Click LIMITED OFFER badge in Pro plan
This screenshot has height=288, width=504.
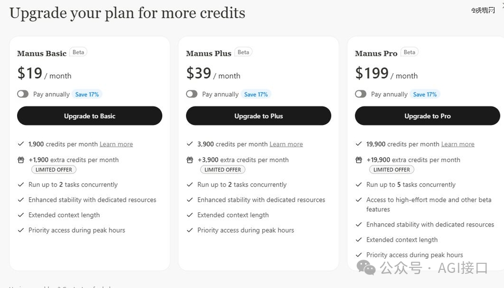pos(392,169)
